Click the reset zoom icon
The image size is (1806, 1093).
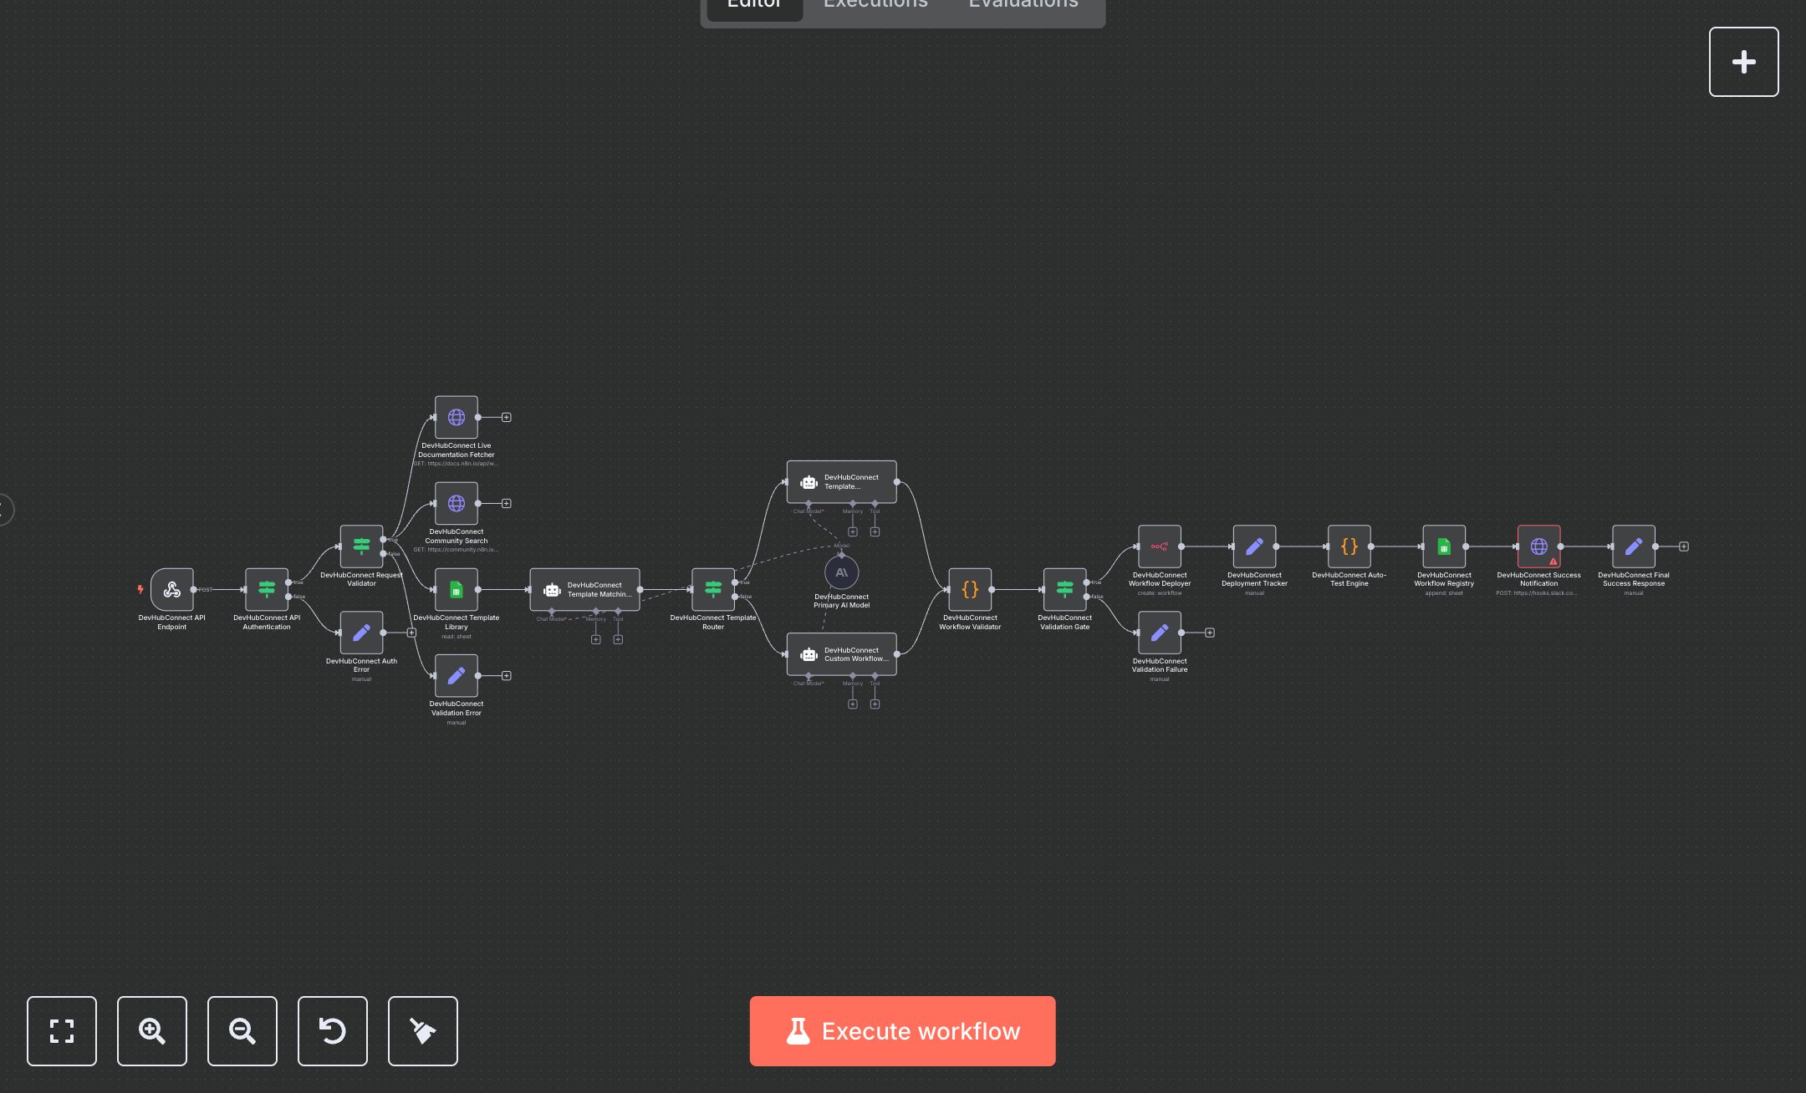point(332,1031)
